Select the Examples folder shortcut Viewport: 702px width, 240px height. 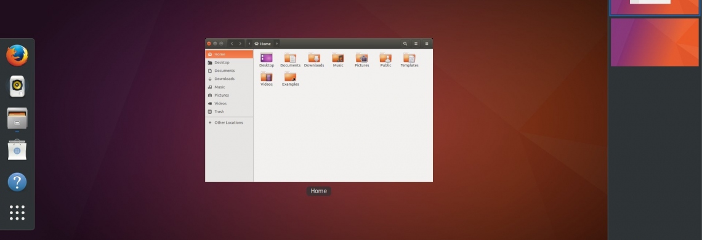pyautogui.click(x=290, y=79)
